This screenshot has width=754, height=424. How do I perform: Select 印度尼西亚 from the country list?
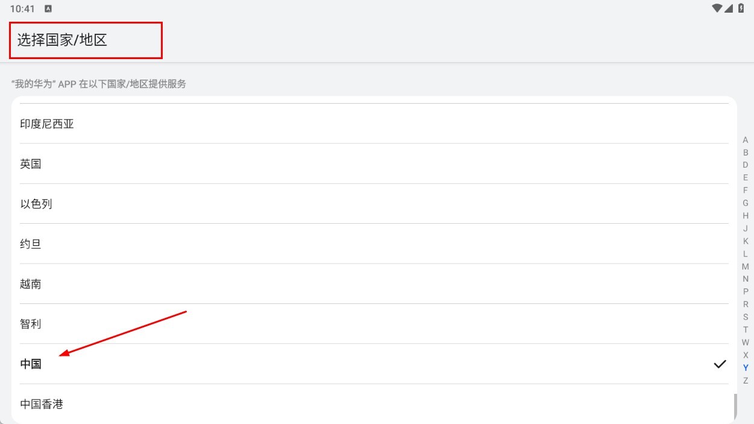coord(47,124)
